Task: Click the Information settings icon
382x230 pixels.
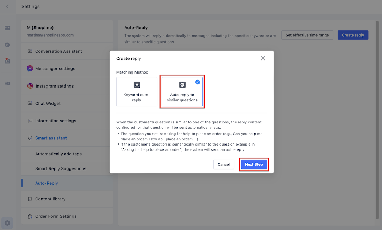Action: (30, 121)
